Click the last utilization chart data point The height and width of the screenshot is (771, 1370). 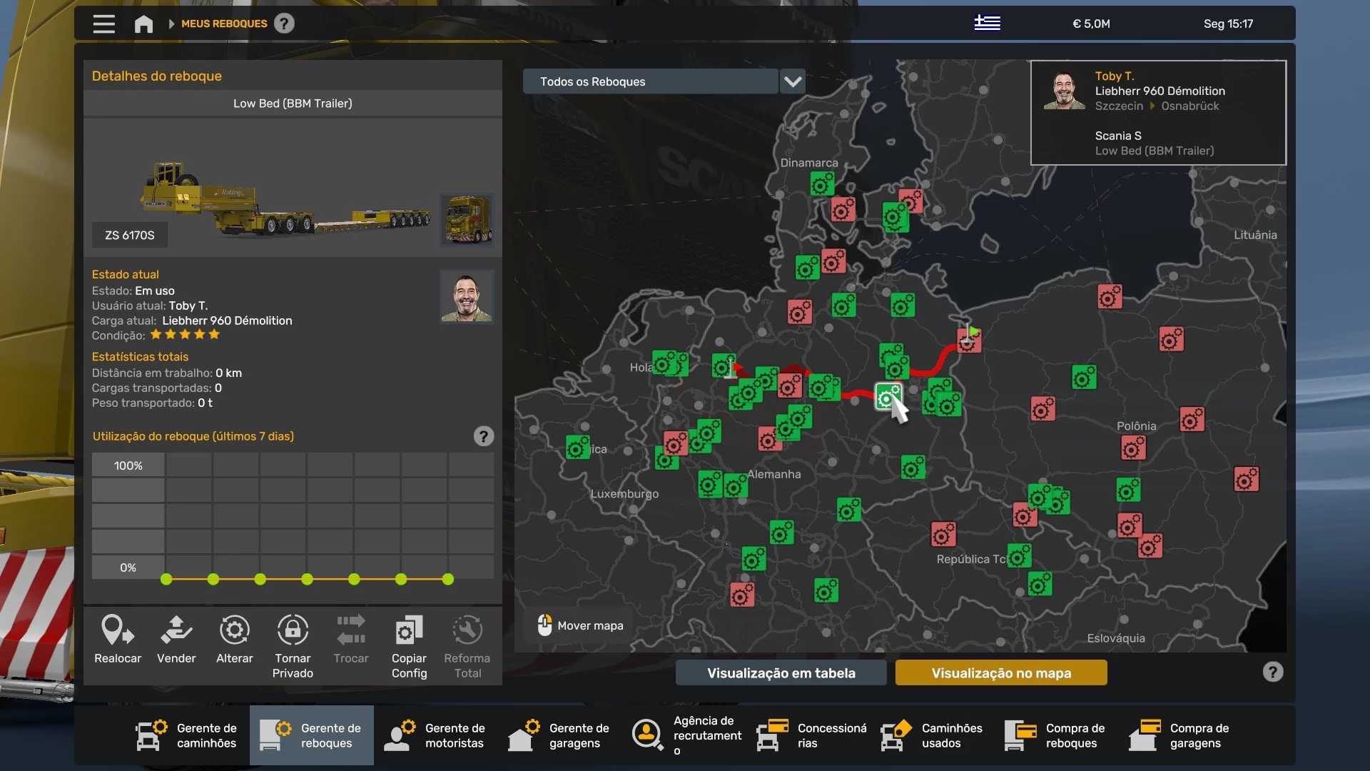[x=448, y=580]
